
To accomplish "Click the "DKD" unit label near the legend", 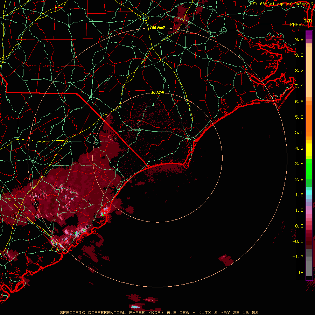I will pos(307,21).
